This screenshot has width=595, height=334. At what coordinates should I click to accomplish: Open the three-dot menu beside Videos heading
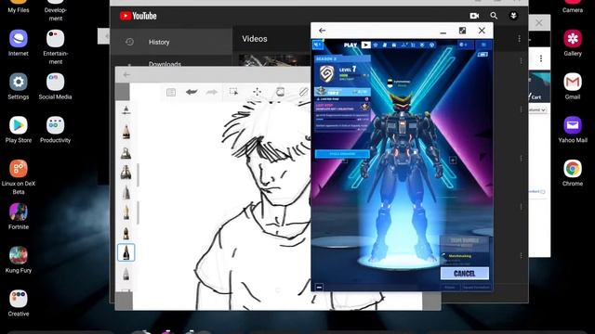(519, 39)
